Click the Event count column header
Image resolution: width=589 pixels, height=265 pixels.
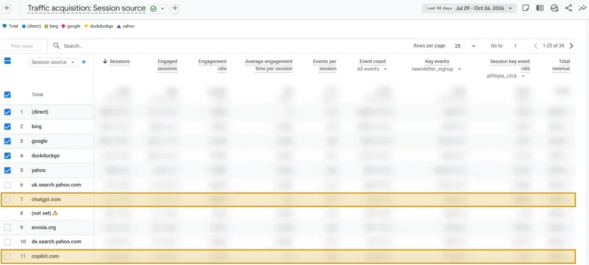(x=373, y=61)
